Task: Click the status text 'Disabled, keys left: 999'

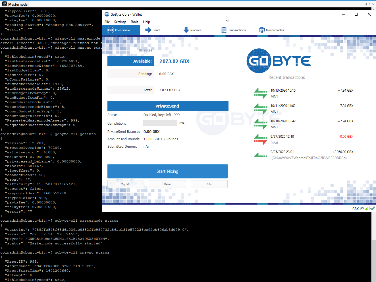Action: [x=161, y=115]
